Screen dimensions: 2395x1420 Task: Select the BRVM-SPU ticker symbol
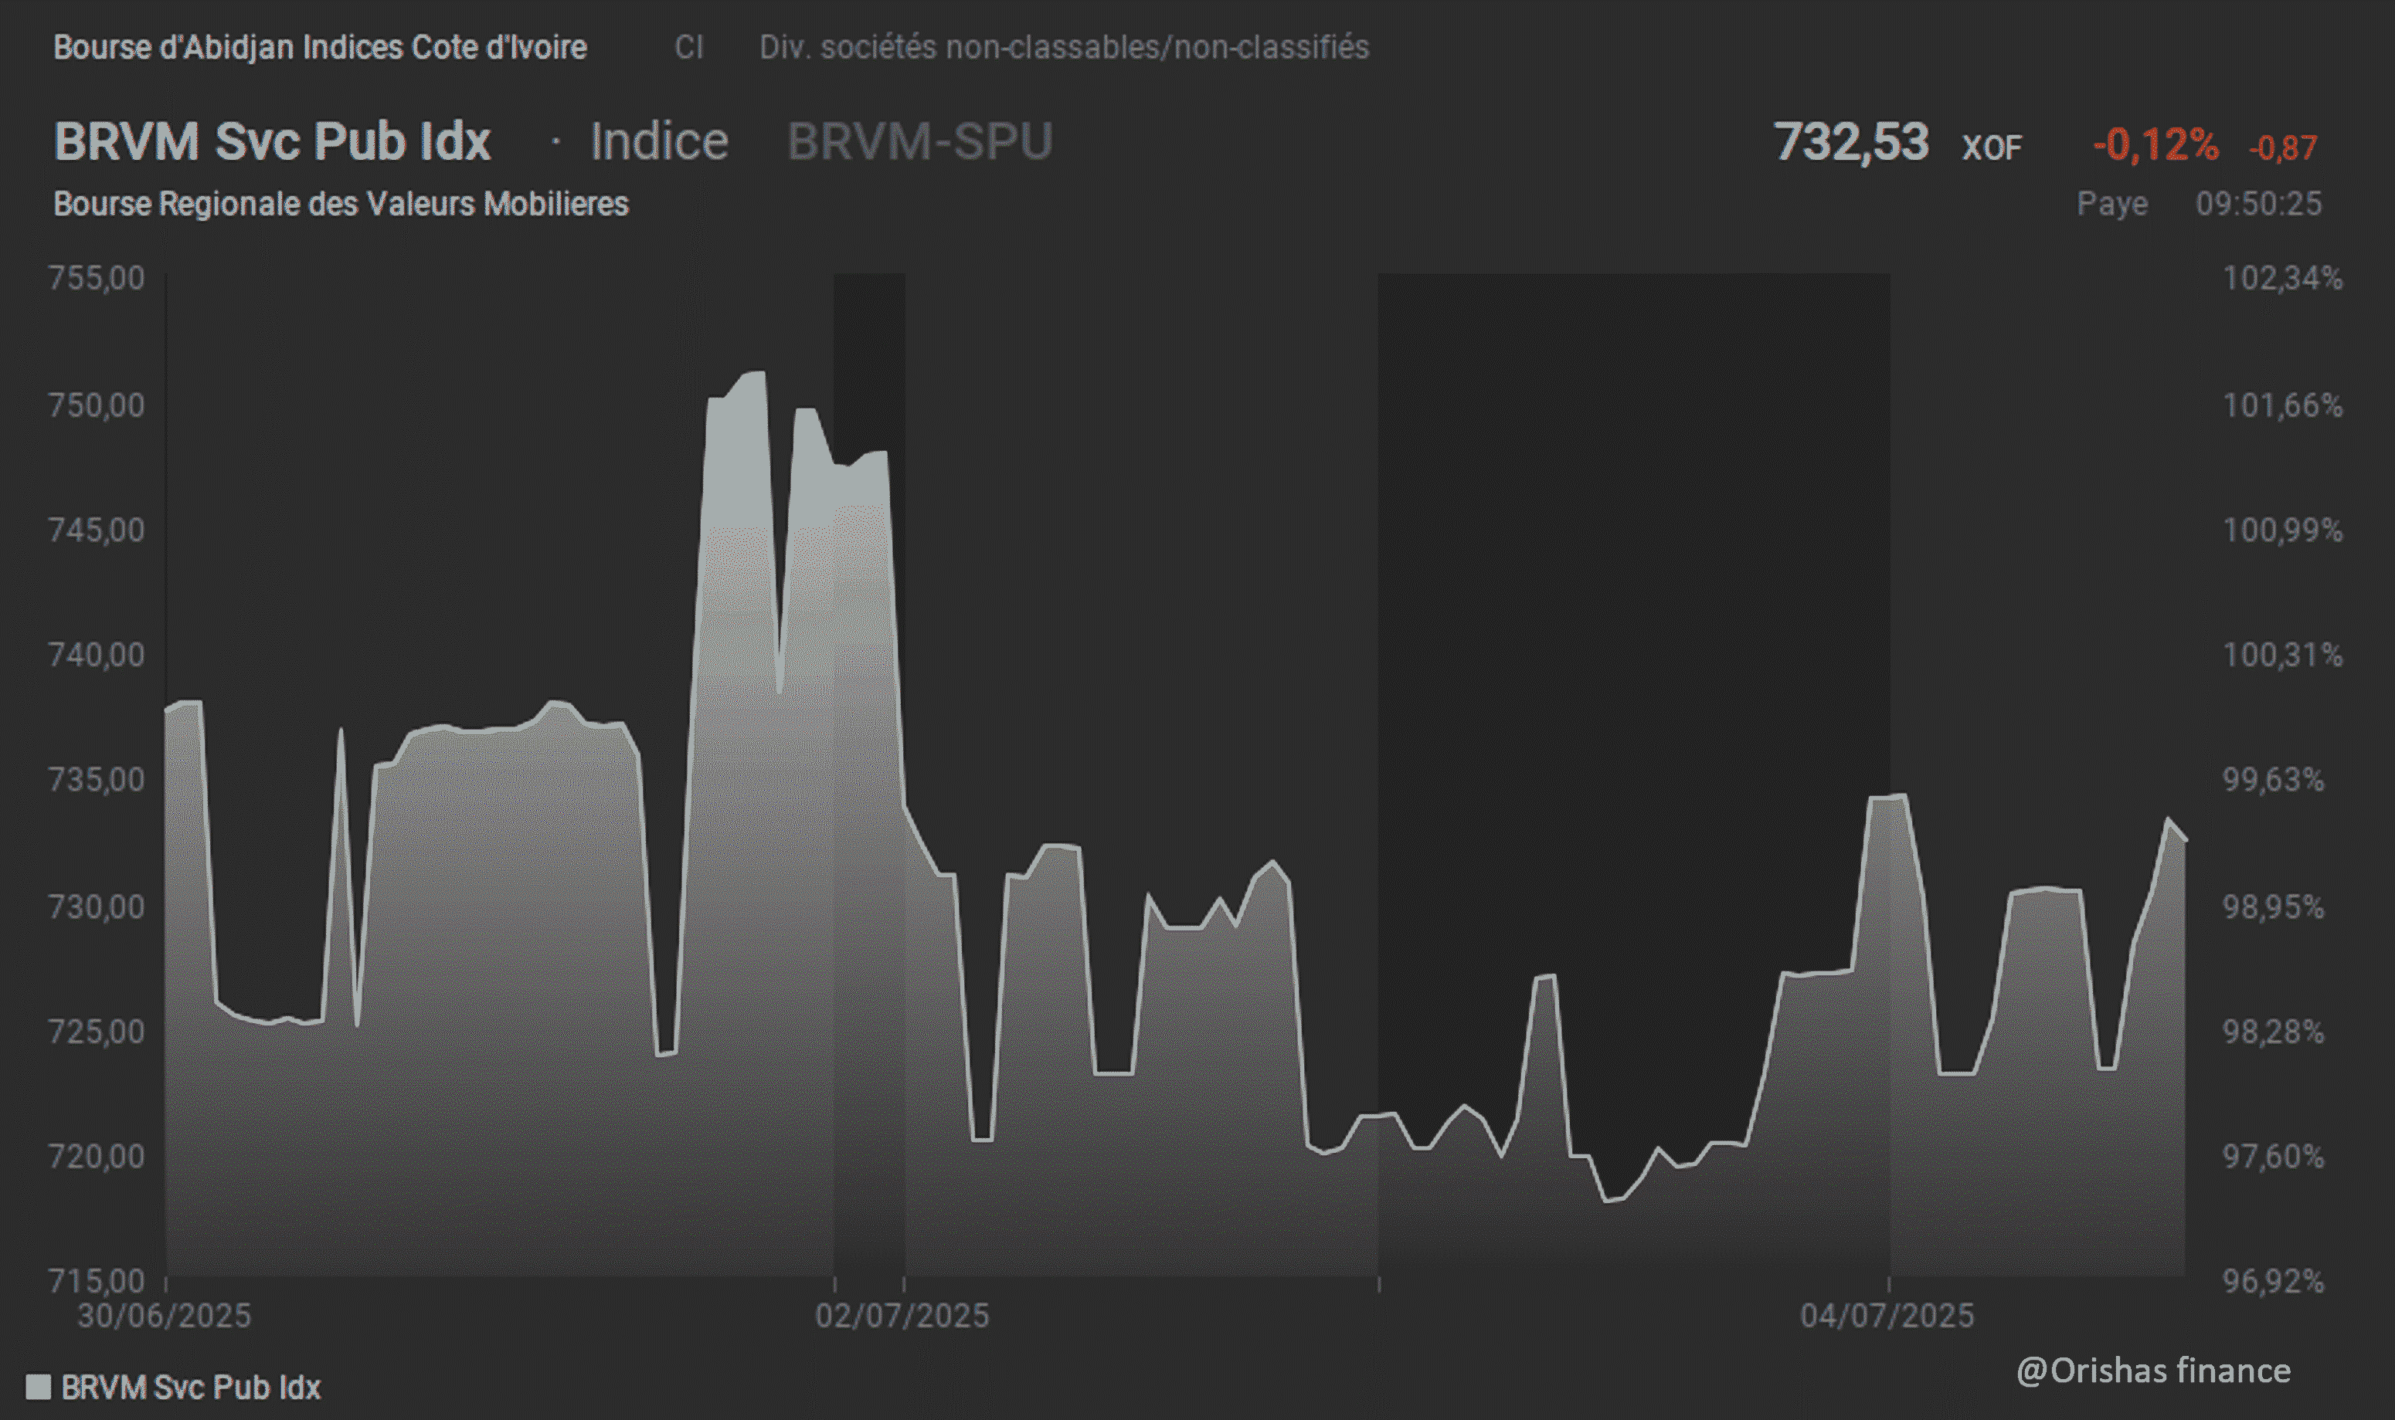point(920,141)
